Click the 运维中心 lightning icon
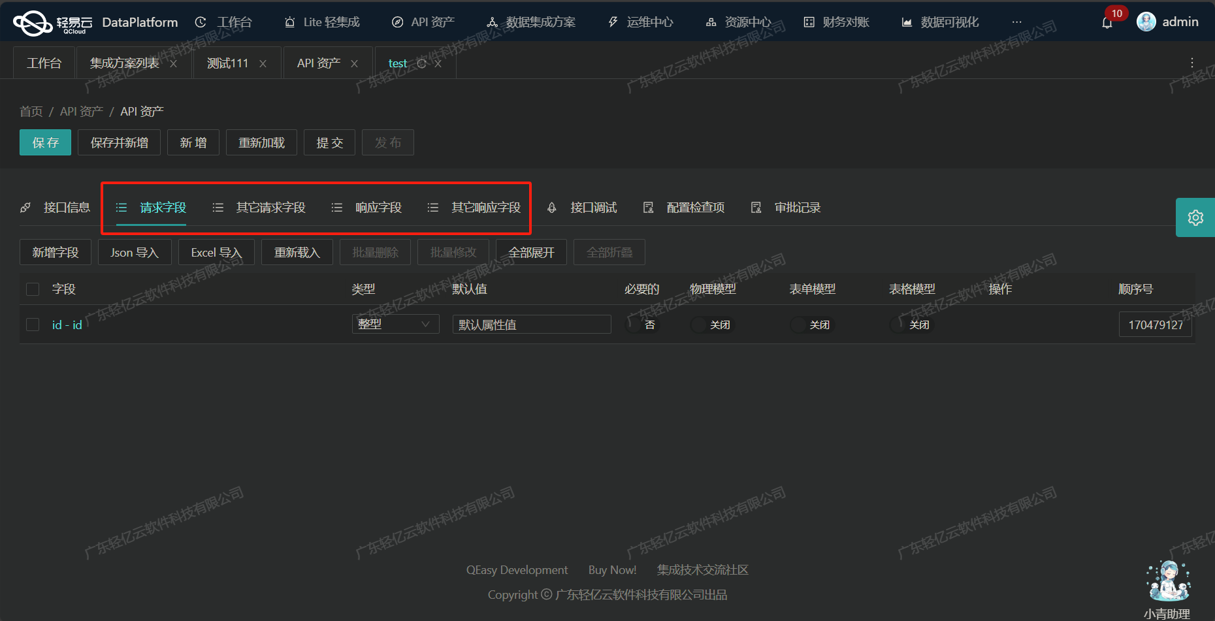This screenshot has width=1215, height=621. 613,22
